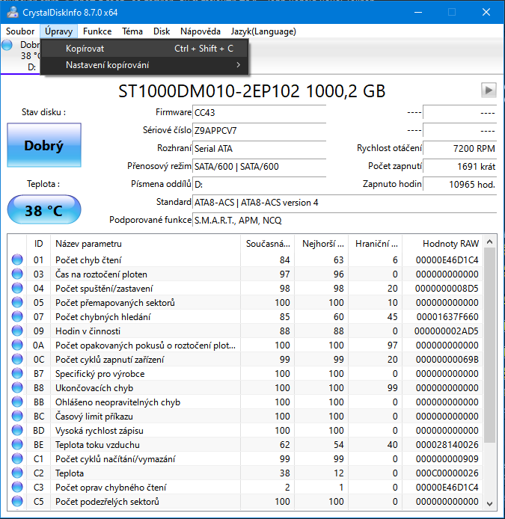Open the Funkce menu
This screenshot has width=505, height=519.
click(97, 31)
